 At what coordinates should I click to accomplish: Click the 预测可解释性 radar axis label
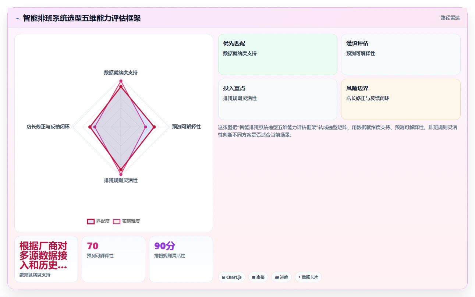coord(186,127)
